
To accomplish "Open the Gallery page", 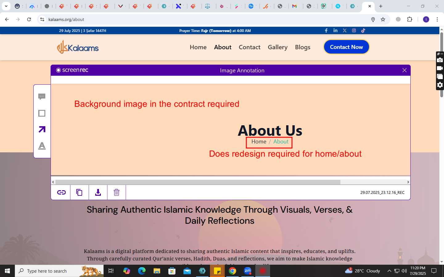I will point(277,47).
